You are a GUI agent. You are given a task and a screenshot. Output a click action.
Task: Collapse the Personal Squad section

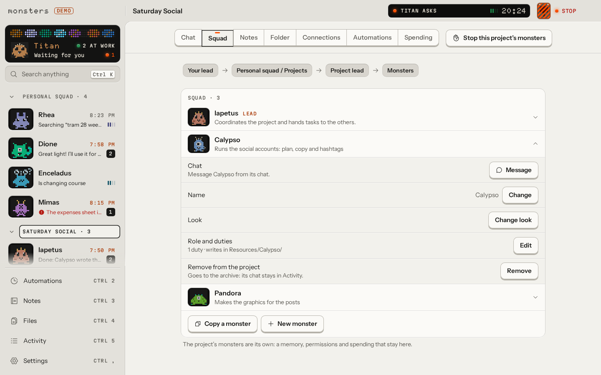12,97
